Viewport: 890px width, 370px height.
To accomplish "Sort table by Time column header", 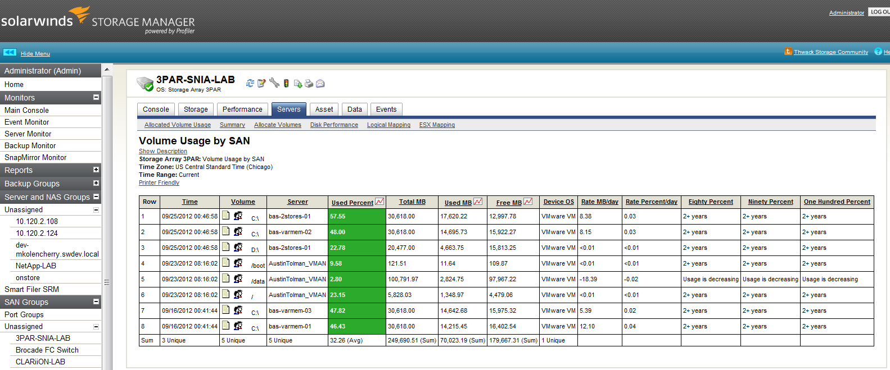I will point(189,202).
